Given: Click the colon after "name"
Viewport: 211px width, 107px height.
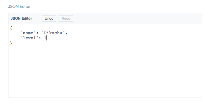Looking at the screenshot, I should click(37, 33).
